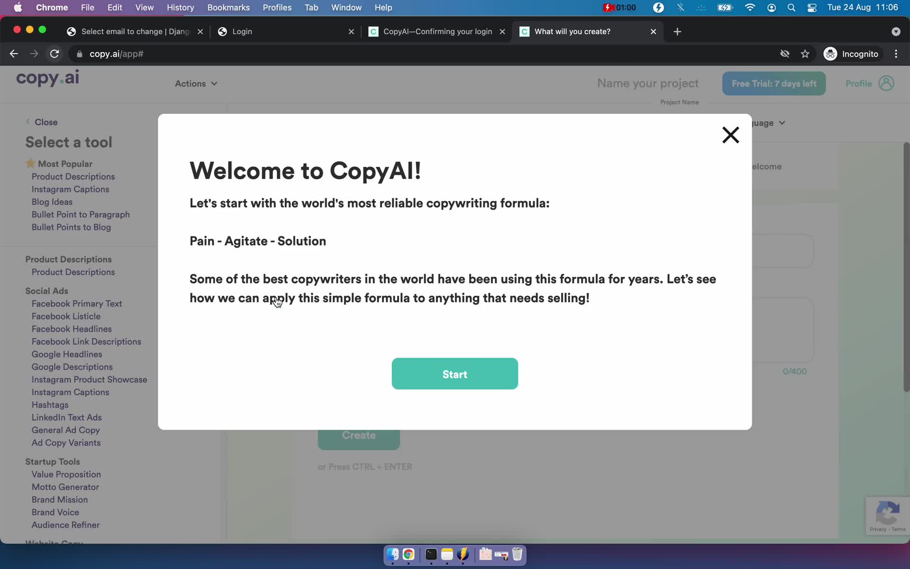
Task: Select Motto Generator tool
Action: pyautogui.click(x=65, y=487)
